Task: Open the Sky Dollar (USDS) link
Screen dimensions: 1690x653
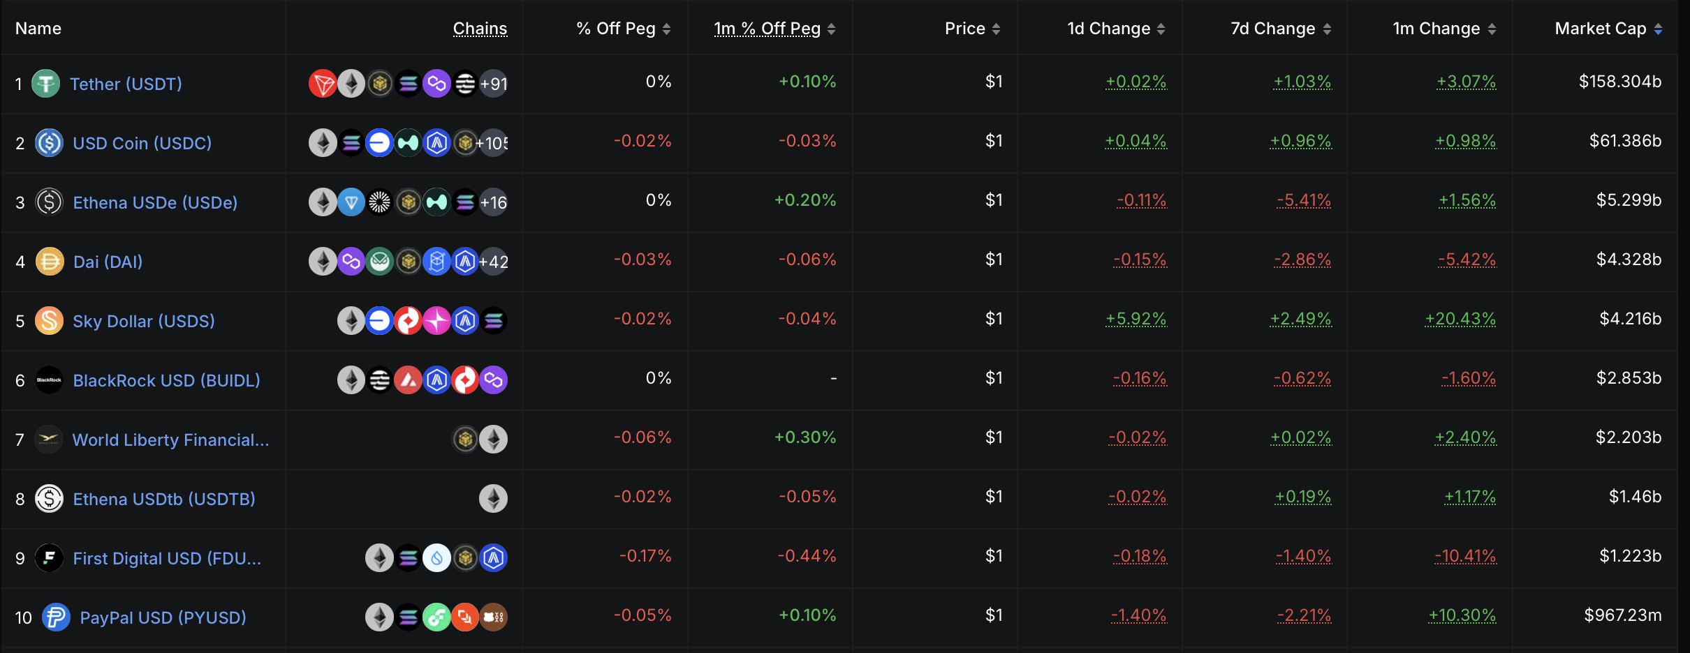Action: pos(144,321)
